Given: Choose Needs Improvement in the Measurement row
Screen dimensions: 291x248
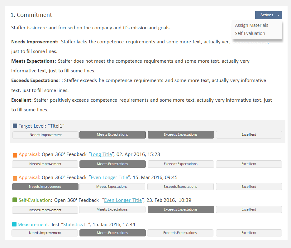Looking at the screenshot, I should [x=45, y=233].
